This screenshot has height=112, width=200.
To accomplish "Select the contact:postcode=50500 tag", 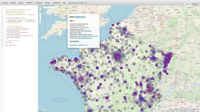I will coord(77,29).
